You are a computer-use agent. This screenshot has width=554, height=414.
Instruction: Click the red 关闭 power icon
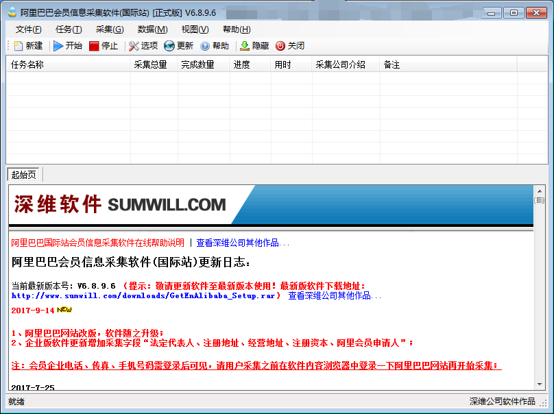[x=280, y=46]
